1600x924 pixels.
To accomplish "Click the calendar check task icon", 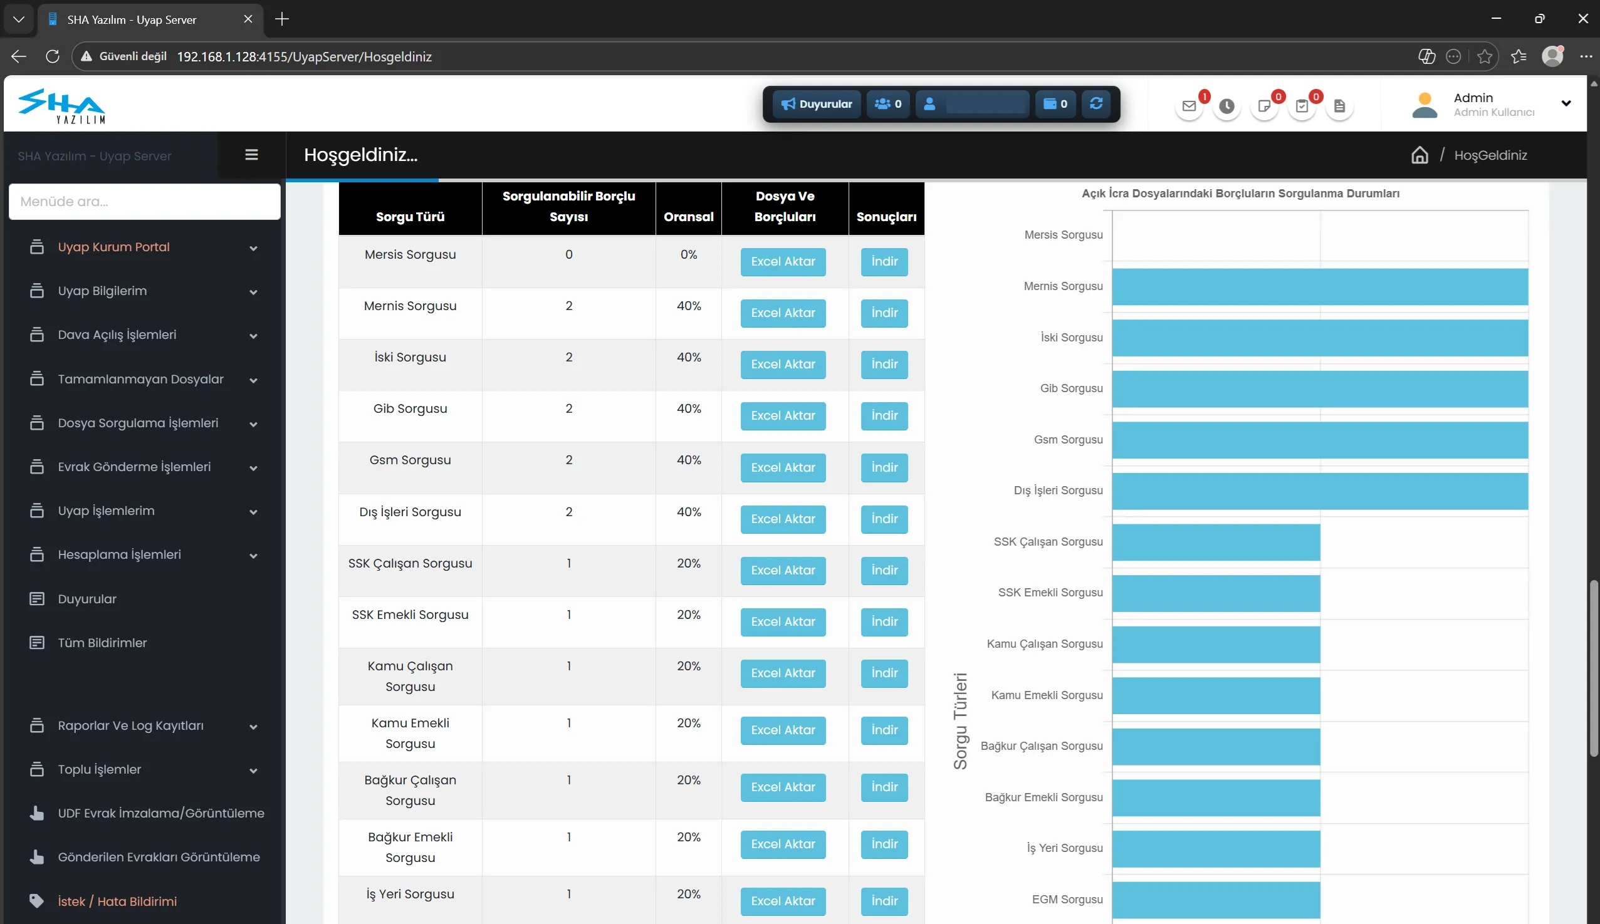I will point(1302,106).
